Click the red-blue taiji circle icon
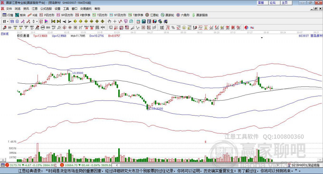Viewport: 323px width, 174px height. pos(246,27)
